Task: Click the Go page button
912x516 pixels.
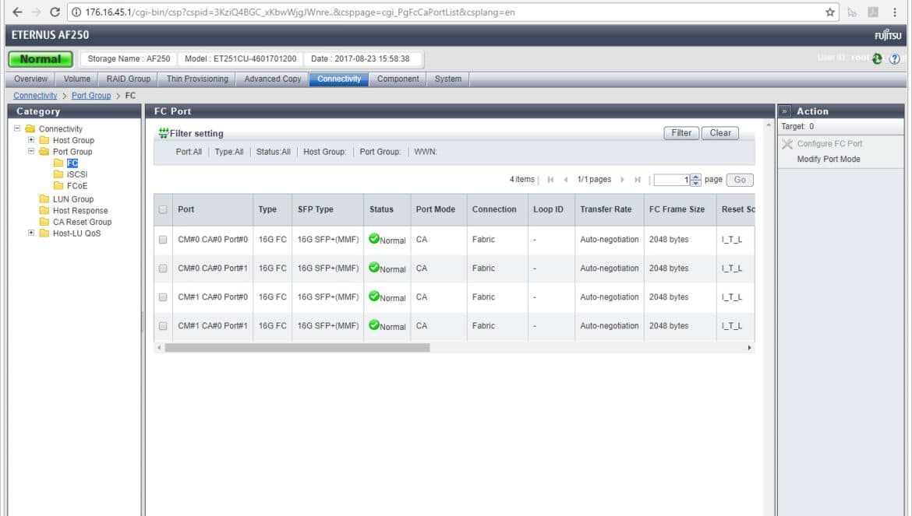Action: pyautogui.click(x=740, y=180)
